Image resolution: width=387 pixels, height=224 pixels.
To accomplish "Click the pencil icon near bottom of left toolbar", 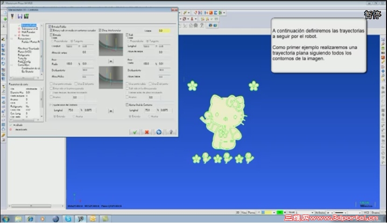I will pyautogui.click(x=3, y=135).
